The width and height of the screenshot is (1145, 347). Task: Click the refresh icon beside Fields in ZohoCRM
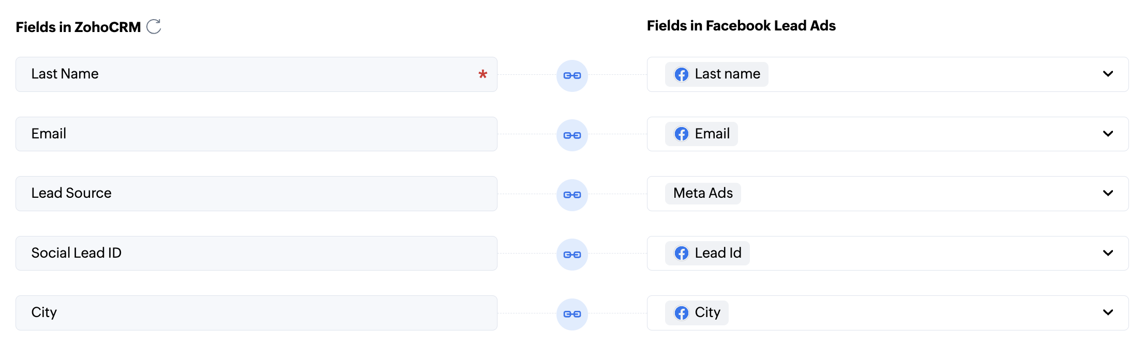(154, 26)
